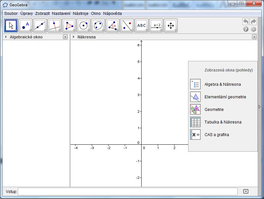Choose the CAS a grafika perspective label
The image size is (264, 199).
click(217, 135)
